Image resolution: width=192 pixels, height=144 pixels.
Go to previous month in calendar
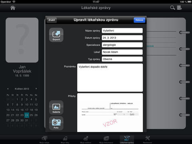8,89
